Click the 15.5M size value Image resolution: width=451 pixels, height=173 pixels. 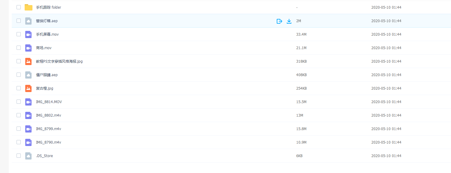301,102
